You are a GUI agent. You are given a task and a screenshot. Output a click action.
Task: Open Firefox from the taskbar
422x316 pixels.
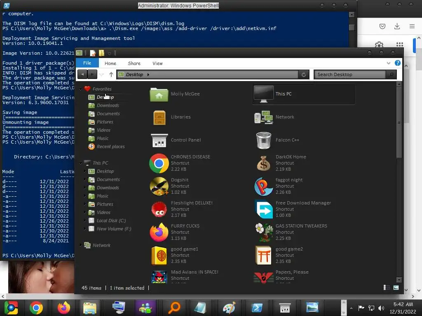pos(64,308)
